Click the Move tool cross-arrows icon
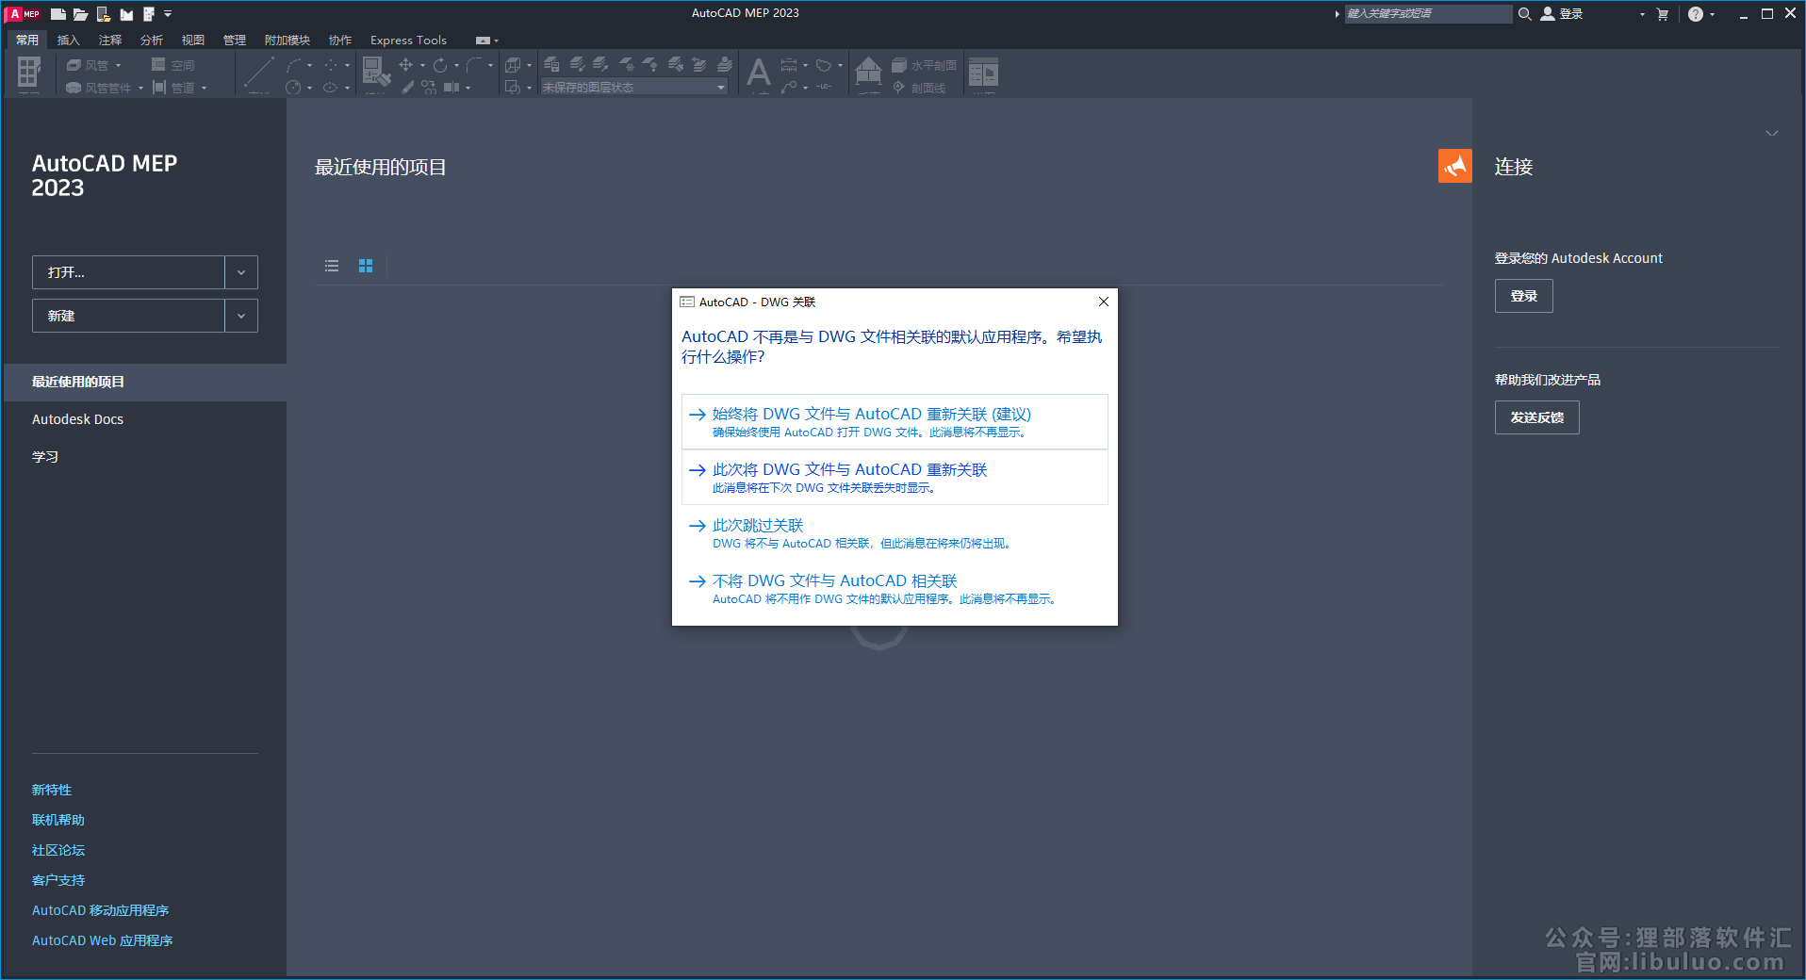 (x=405, y=65)
